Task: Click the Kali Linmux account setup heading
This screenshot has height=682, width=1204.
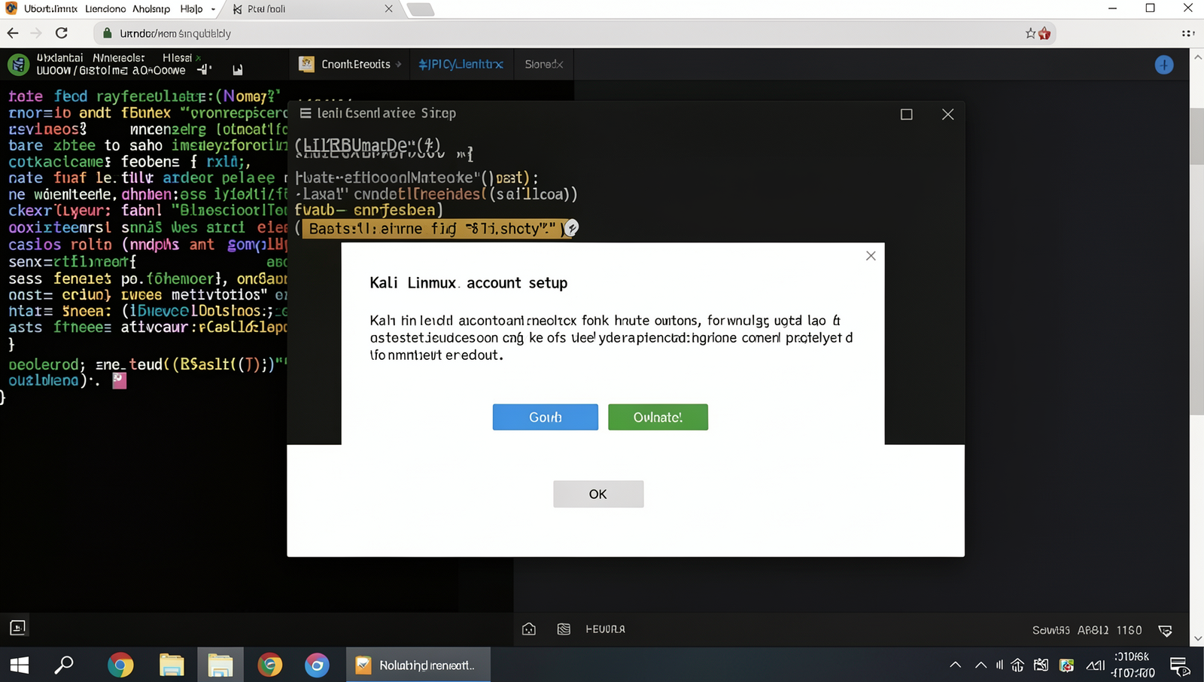Action: coord(469,283)
